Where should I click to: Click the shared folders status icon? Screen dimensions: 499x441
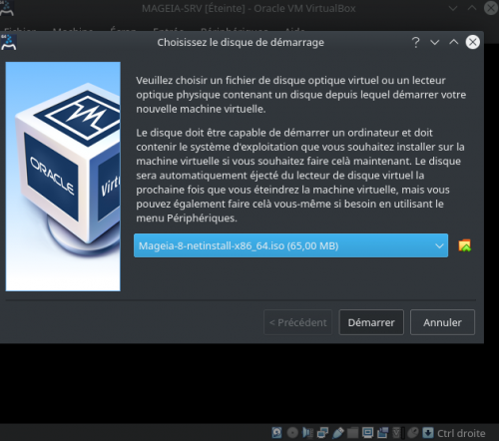click(x=352, y=433)
